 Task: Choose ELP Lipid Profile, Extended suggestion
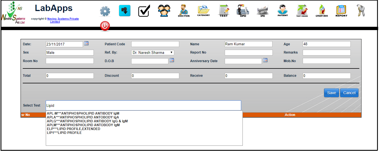tap(74, 129)
